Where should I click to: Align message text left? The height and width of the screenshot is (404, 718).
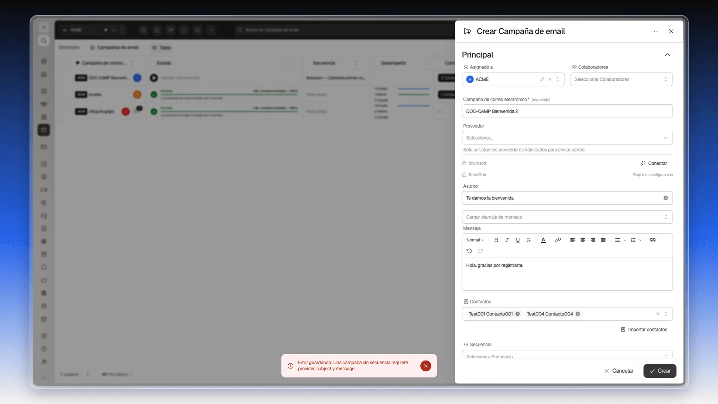coord(572,240)
